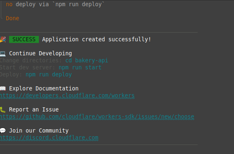Image resolution: width=234 pixels, height=154 pixels.
Task: Click the bug emoji beside Report an Issue
Action: [2, 109]
